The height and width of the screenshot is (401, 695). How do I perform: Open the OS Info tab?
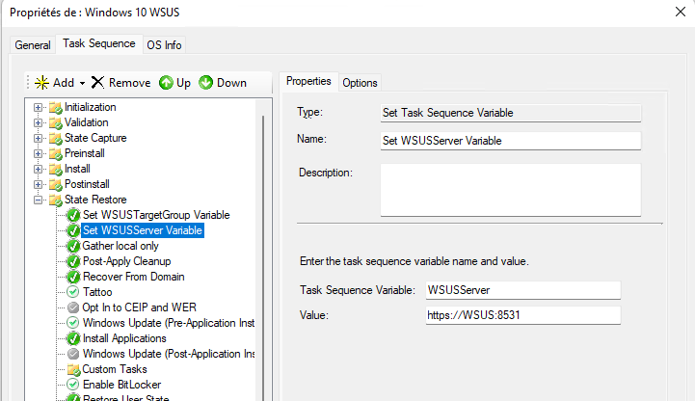[x=164, y=45]
